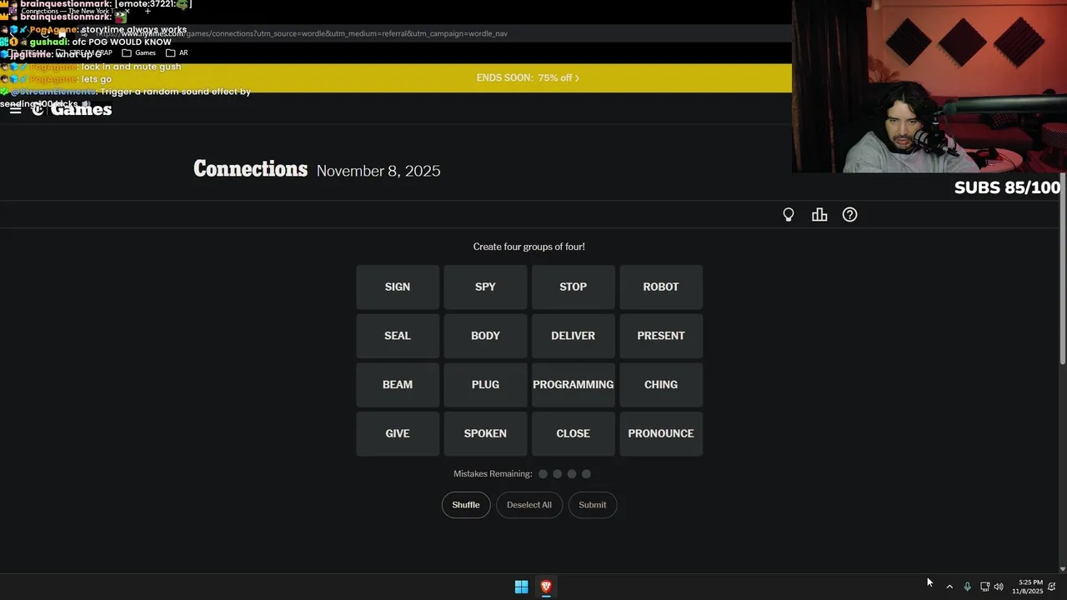The width and height of the screenshot is (1067, 600).
Task: Select the SEAL tile
Action: [x=398, y=336]
